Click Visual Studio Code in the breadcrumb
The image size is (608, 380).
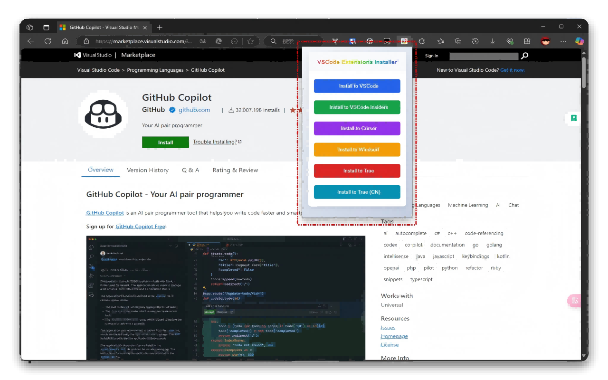pyautogui.click(x=98, y=70)
